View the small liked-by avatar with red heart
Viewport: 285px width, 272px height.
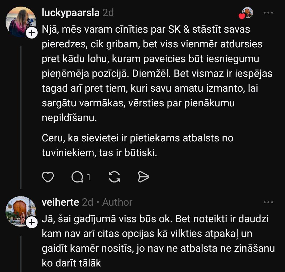[x=247, y=13]
